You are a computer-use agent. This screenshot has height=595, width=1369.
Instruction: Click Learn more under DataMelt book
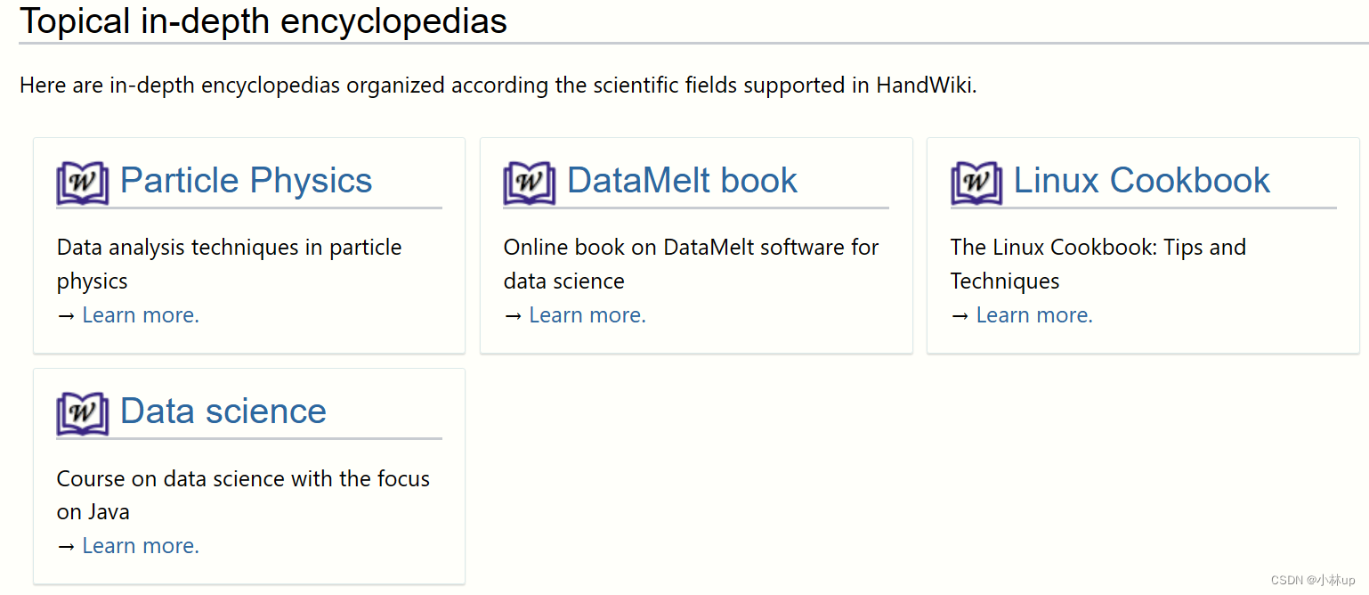[x=587, y=314]
